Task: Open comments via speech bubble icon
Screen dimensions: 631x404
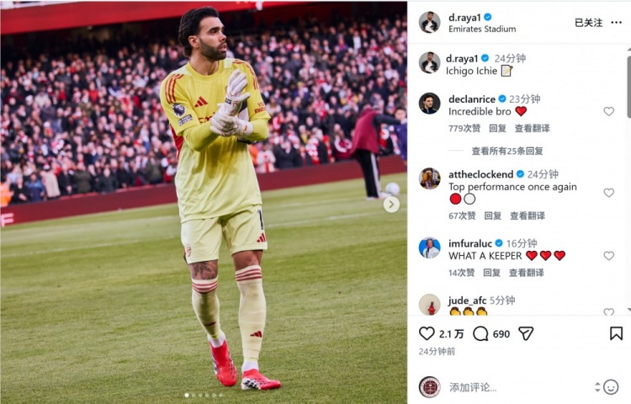Action: (x=480, y=333)
